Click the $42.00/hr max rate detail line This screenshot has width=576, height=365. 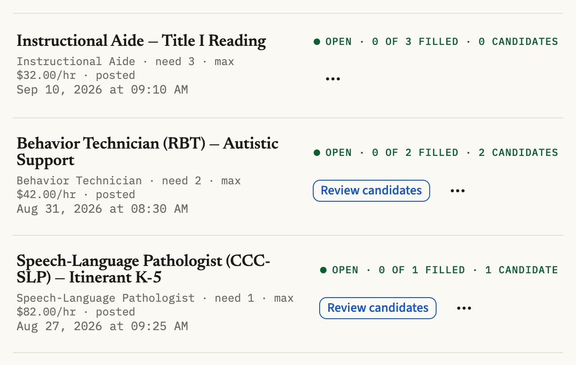76,194
